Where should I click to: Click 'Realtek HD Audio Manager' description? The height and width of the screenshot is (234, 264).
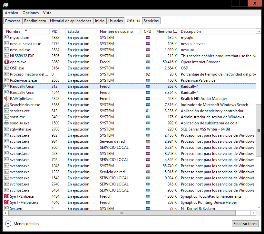click(204, 99)
